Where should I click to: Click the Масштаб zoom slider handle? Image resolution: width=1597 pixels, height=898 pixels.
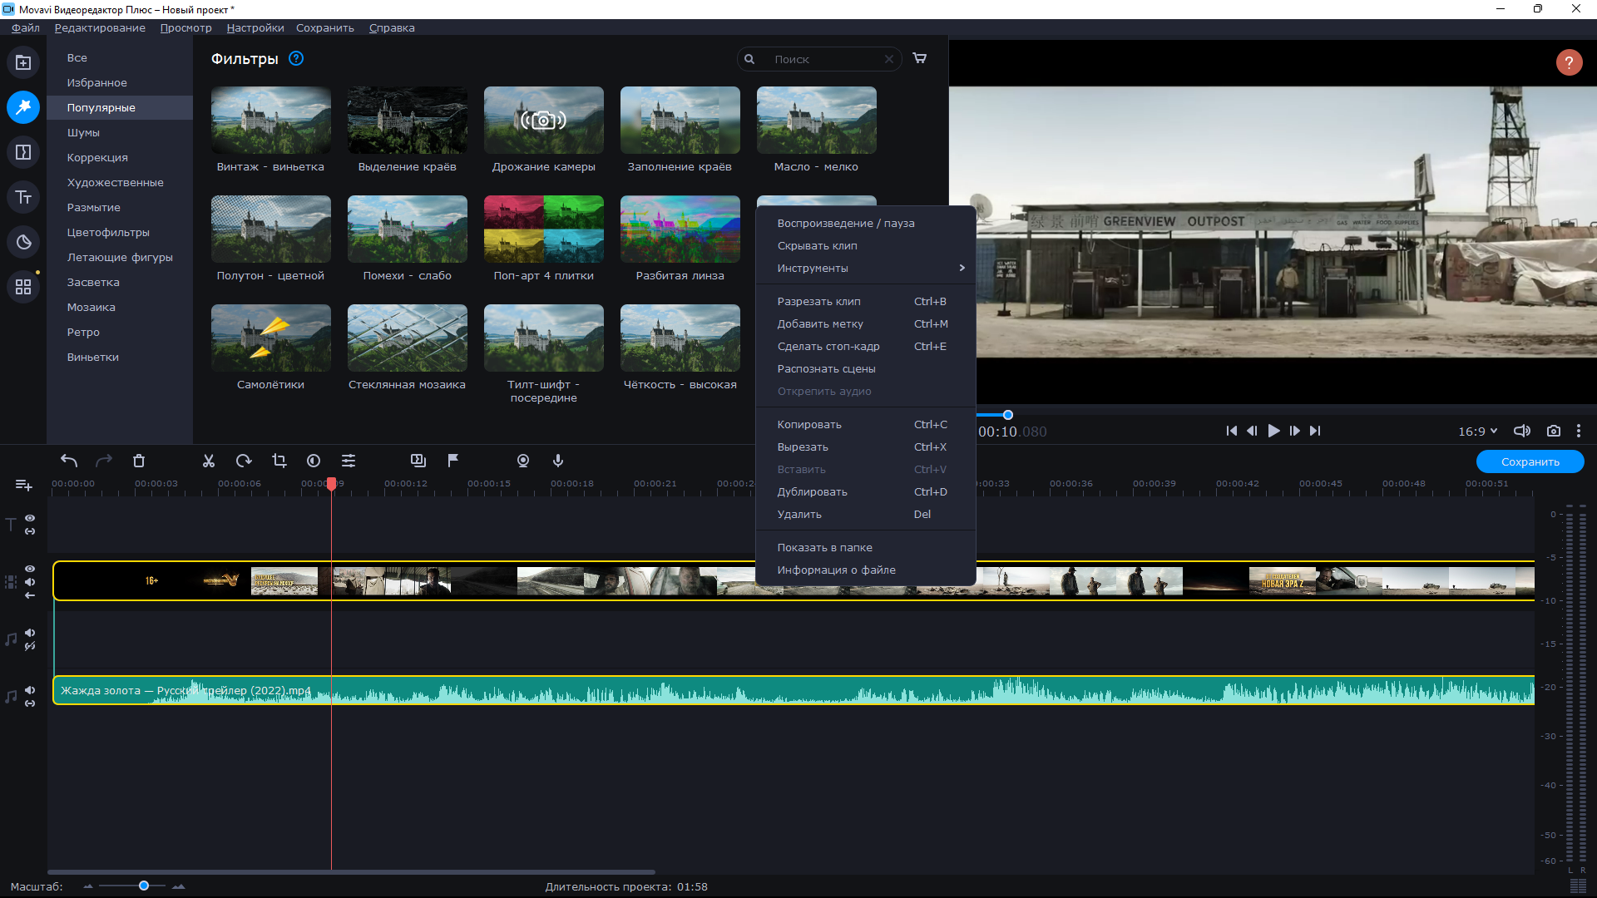point(144,886)
